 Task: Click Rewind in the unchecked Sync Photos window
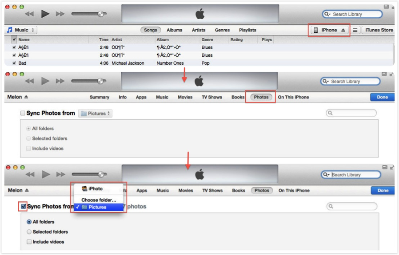(x=29, y=81)
